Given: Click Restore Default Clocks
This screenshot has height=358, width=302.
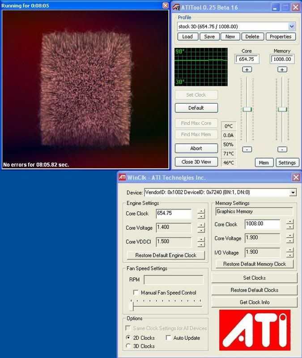Looking at the screenshot, I should click(255, 290).
